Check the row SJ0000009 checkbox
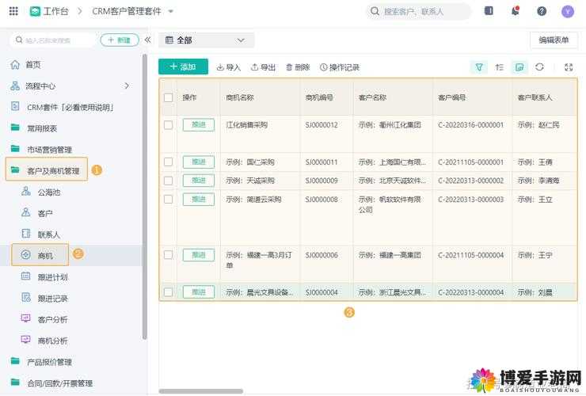Screen dimensions: 586x396 coord(168,181)
